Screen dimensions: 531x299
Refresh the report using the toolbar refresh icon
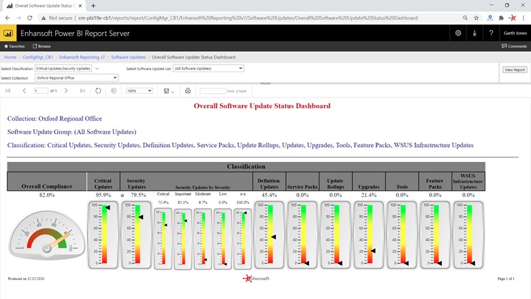click(x=98, y=91)
